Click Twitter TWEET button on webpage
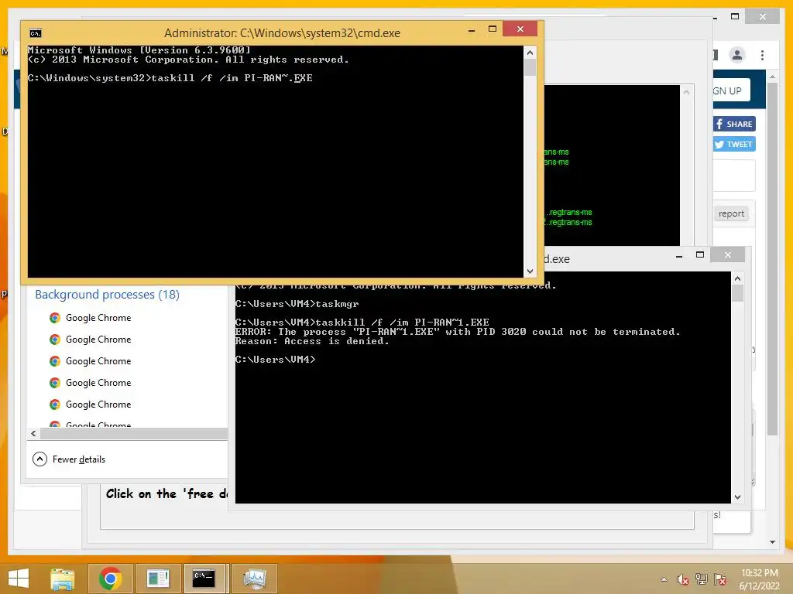The width and height of the screenshot is (793, 594). 734,145
